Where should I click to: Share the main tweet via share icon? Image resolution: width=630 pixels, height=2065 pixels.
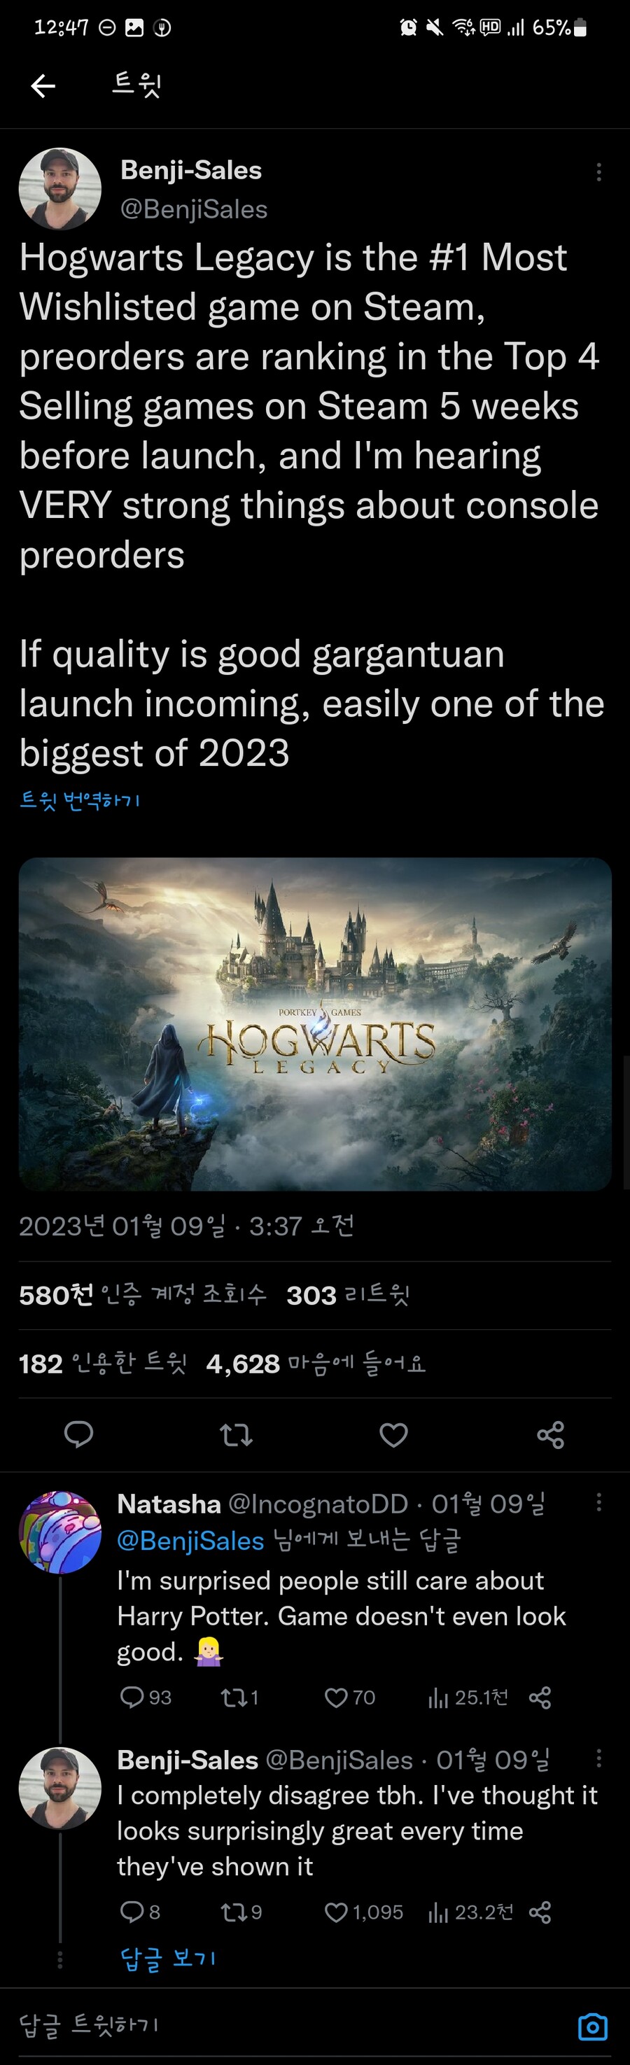(x=551, y=1434)
